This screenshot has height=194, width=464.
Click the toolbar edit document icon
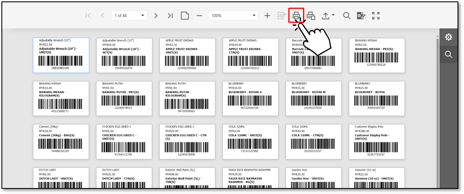tap(361, 16)
